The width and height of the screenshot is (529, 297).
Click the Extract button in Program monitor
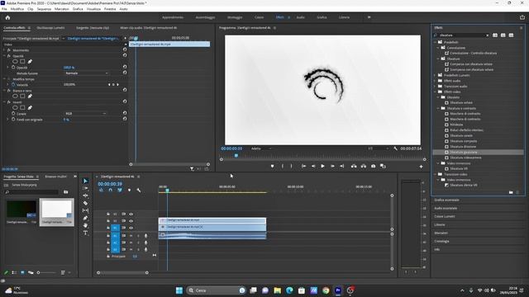click(x=364, y=166)
